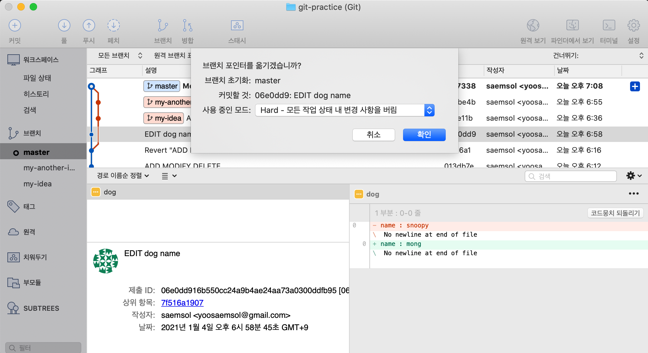Image resolution: width=648 pixels, height=353 pixels.
Task: Click the blue plus icon in master row
Action: click(635, 86)
